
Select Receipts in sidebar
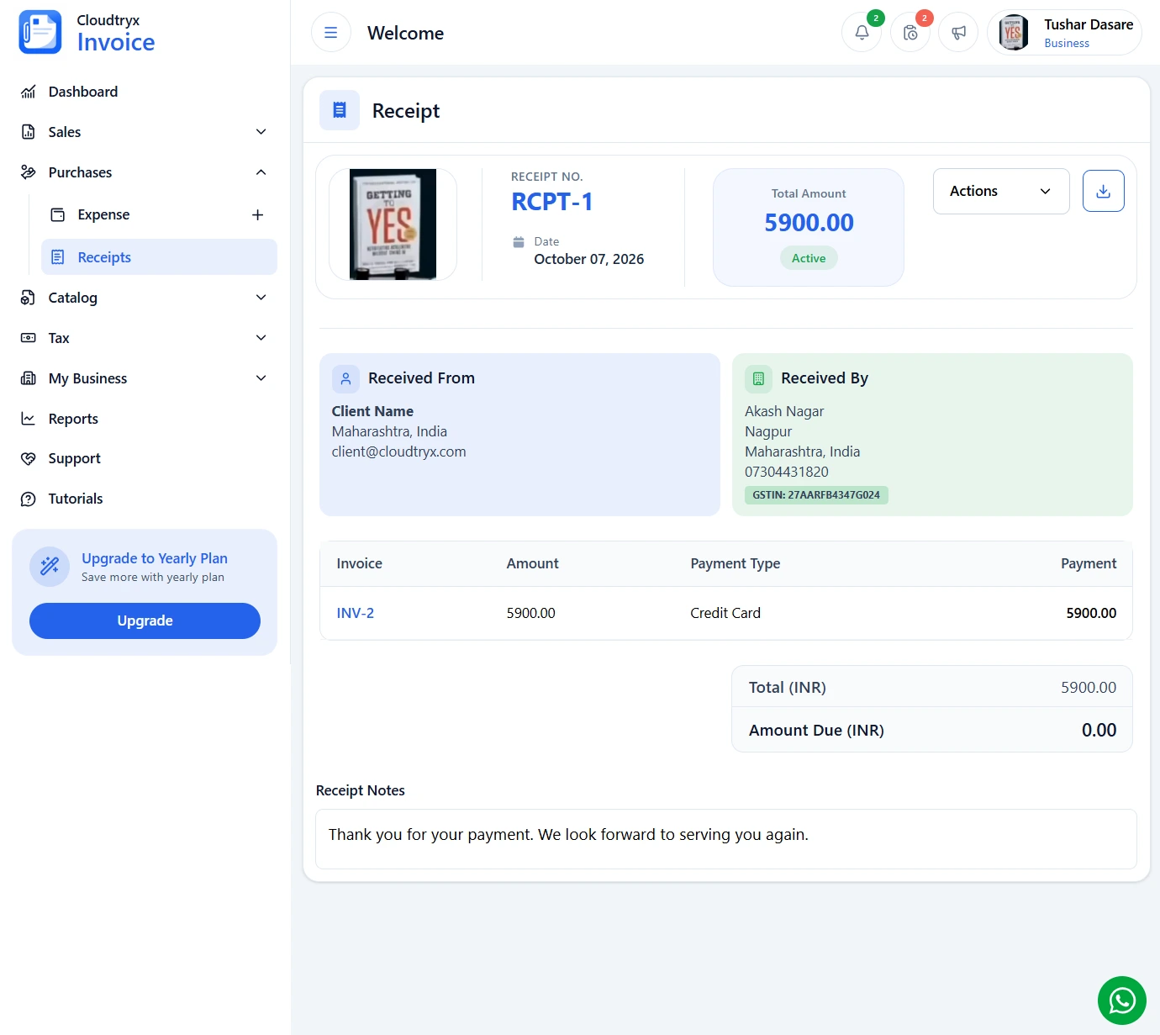[x=159, y=257]
